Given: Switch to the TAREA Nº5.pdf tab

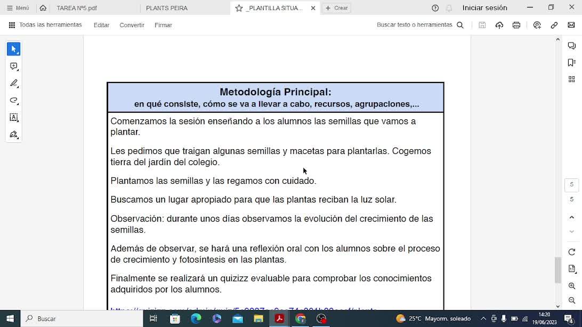Looking at the screenshot, I should (x=77, y=8).
